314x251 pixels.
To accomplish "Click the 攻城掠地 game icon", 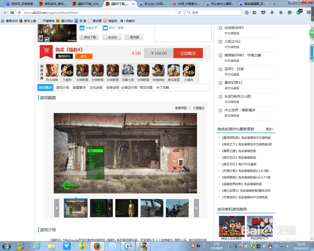I will pos(158,71).
